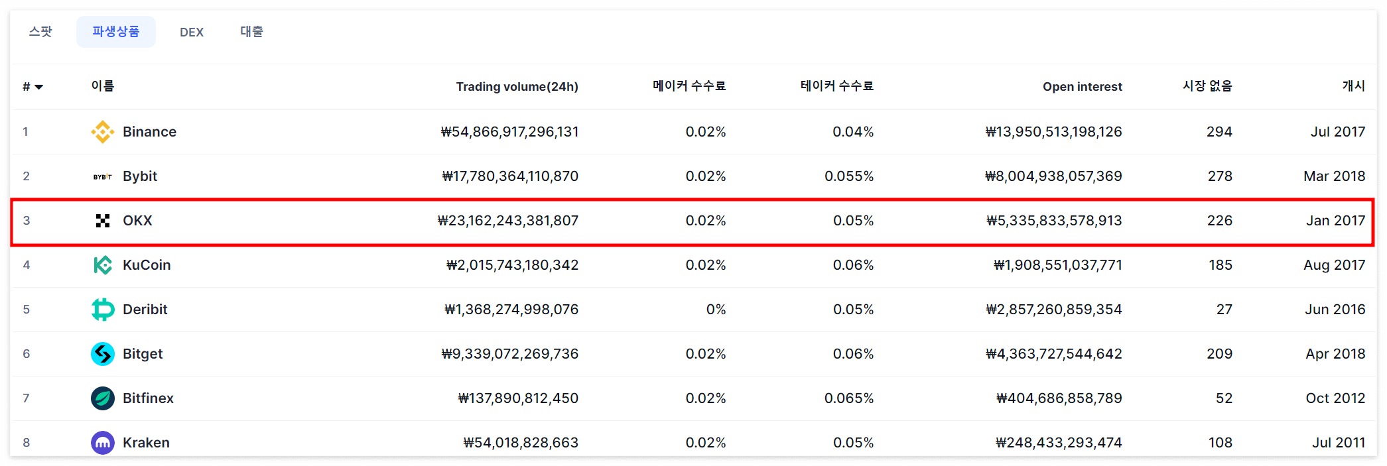This screenshot has width=1387, height=466.
Task: Sort by the 이름 column header
Action: pyautogui.click(x=103, y=86)
